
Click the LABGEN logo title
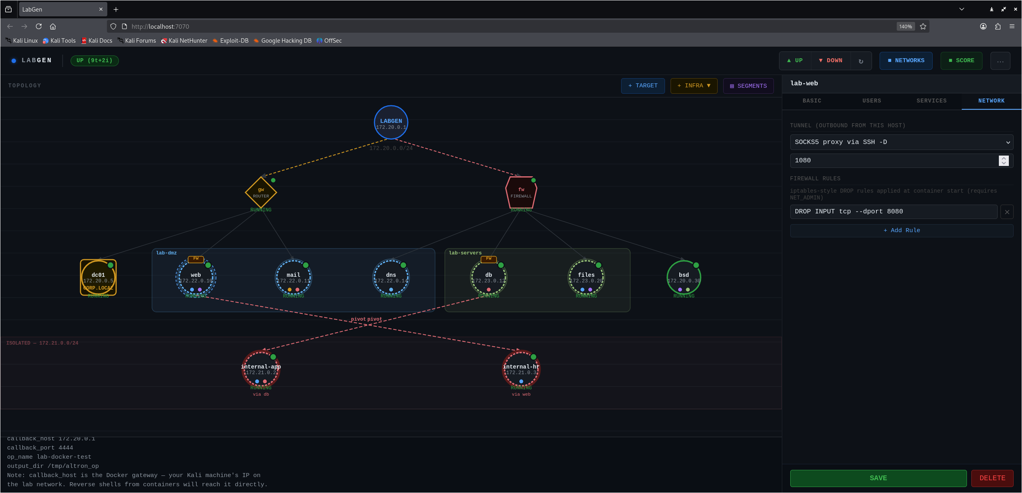click(36, 60)
